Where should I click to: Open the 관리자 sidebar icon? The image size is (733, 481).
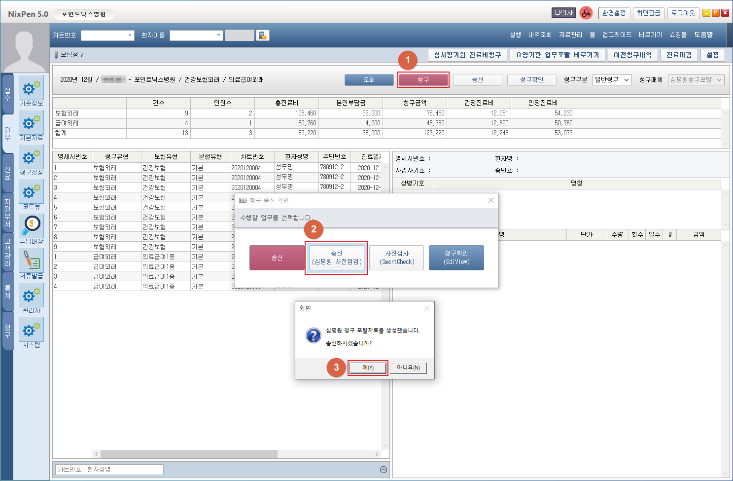pyautogui.click(x=31, y=296)
